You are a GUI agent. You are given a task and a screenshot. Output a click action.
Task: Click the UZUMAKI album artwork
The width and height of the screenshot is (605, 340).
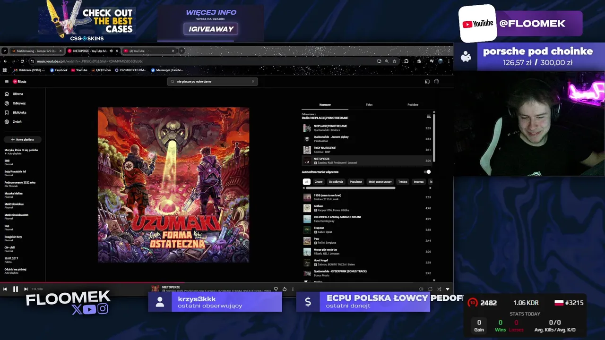[173, 185]
